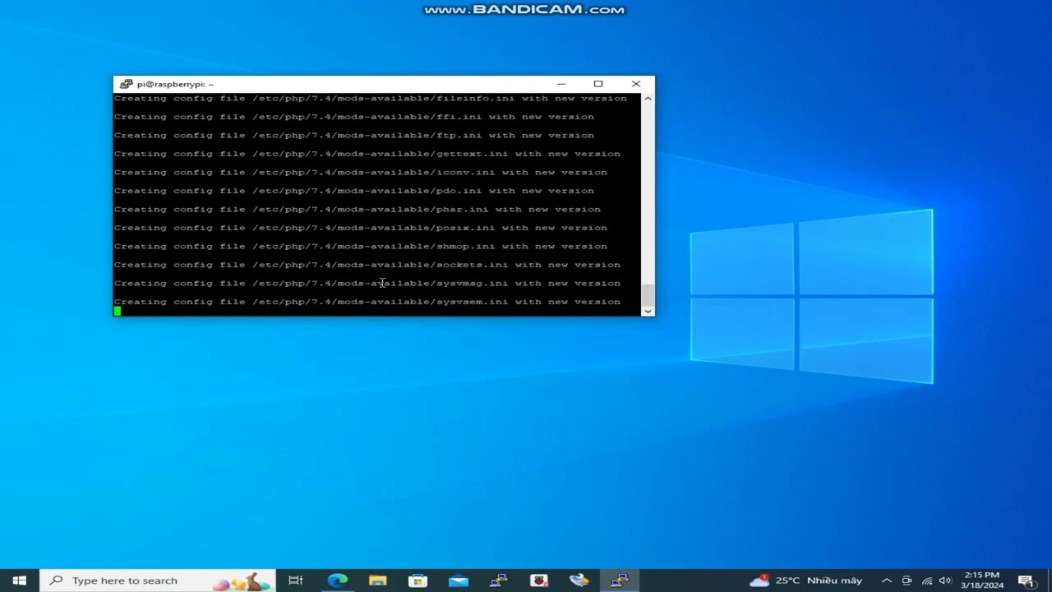Screen dimensions: 1052x592
Task: Click the green terminal cursor block
Action: (118, 312)
